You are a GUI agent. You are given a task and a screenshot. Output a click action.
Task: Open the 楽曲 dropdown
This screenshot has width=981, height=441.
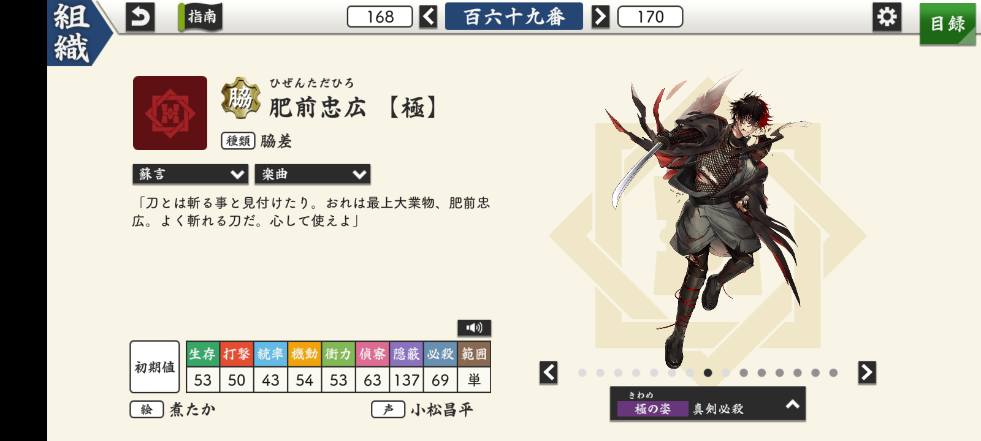312,175
